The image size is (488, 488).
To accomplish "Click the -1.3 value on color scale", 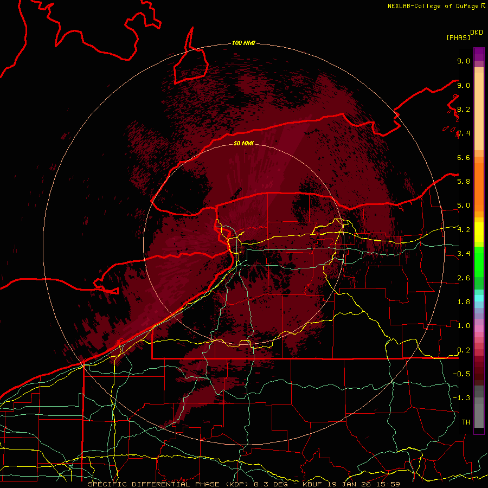I will click(461, 398).
